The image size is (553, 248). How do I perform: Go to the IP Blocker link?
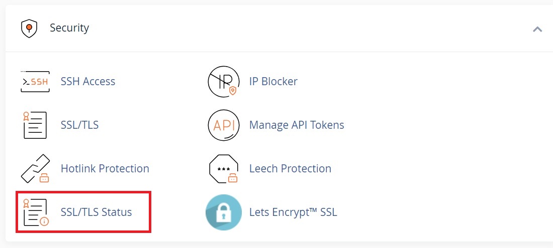tap(273, 82)
